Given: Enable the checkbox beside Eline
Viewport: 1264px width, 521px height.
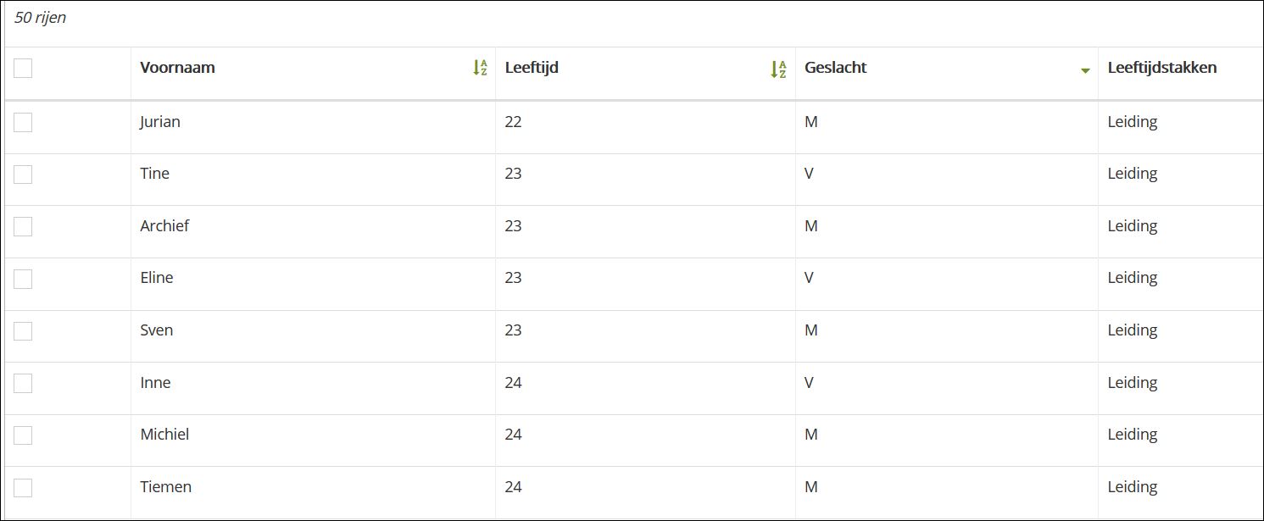Looking at the screenshot, I should click(23, 279).
